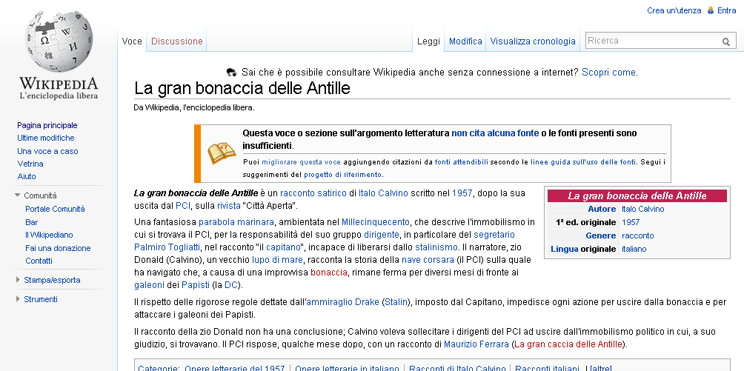This screenshot has height=371, width=744.
Task: Click Crea un'utenza link
Action: click(674, 10)
